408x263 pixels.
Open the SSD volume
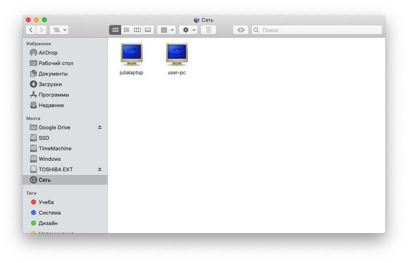(65, 138)
